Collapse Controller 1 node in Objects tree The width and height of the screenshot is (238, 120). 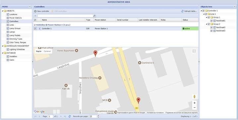[201, 11]
